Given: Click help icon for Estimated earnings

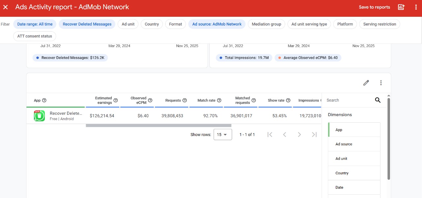Looking at the screenshot, I should [116, 100].
